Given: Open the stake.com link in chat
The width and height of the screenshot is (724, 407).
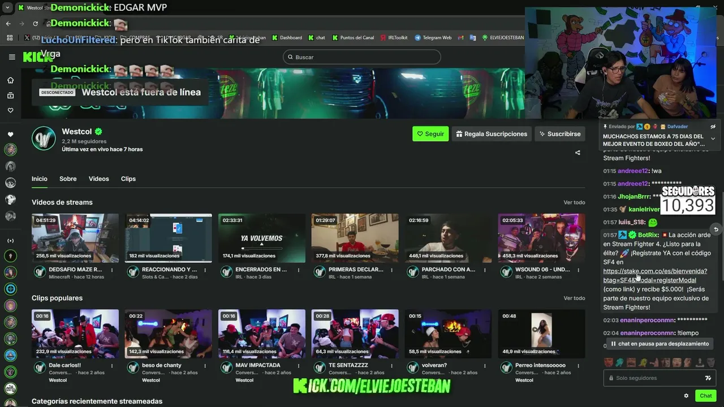Looking at the screenshot, I should (655, 275).
